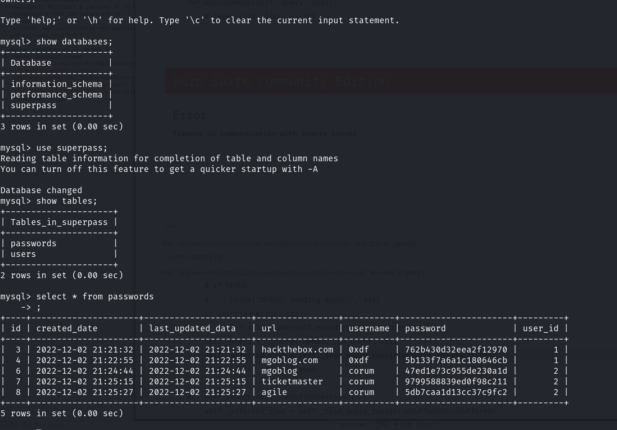Open the request pane's search settings gear
Image resolution: width=617 pixels, height=430 pixels.
click(x=15, y=424)
